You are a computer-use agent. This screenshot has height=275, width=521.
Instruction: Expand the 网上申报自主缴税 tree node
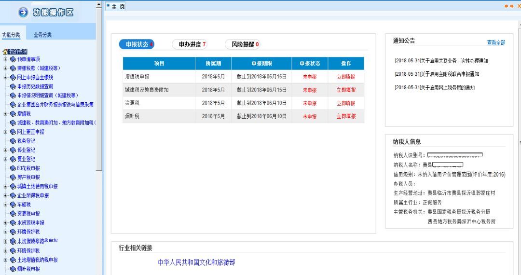click(5, 77)
